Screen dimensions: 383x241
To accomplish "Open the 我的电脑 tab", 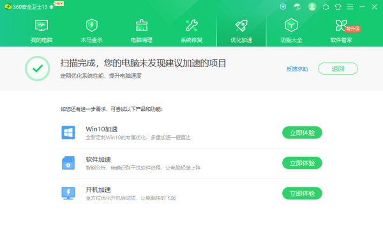I will point(41,31).
